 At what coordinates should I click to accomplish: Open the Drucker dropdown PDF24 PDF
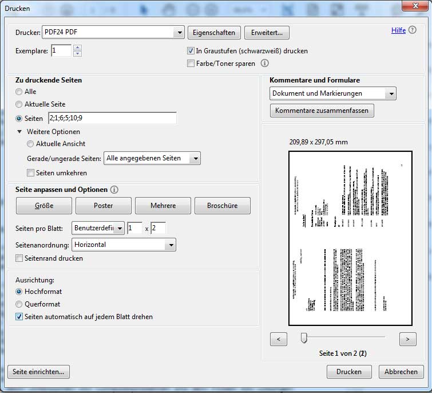[x=113, y=32]
